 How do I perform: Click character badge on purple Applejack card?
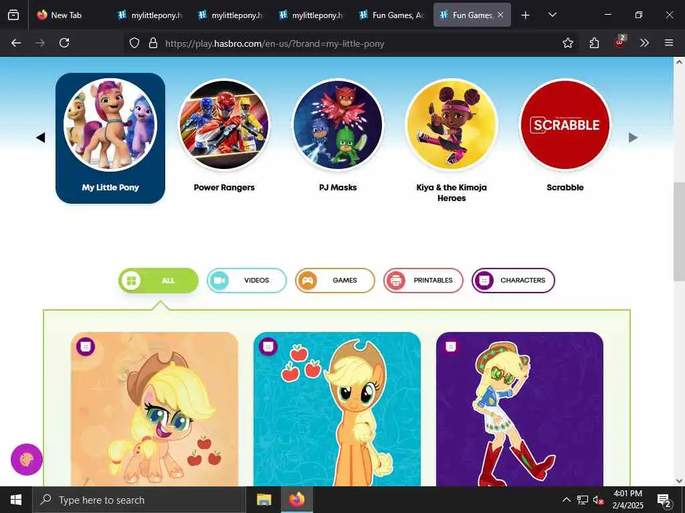pyautogui.click(x=451, y=347)
